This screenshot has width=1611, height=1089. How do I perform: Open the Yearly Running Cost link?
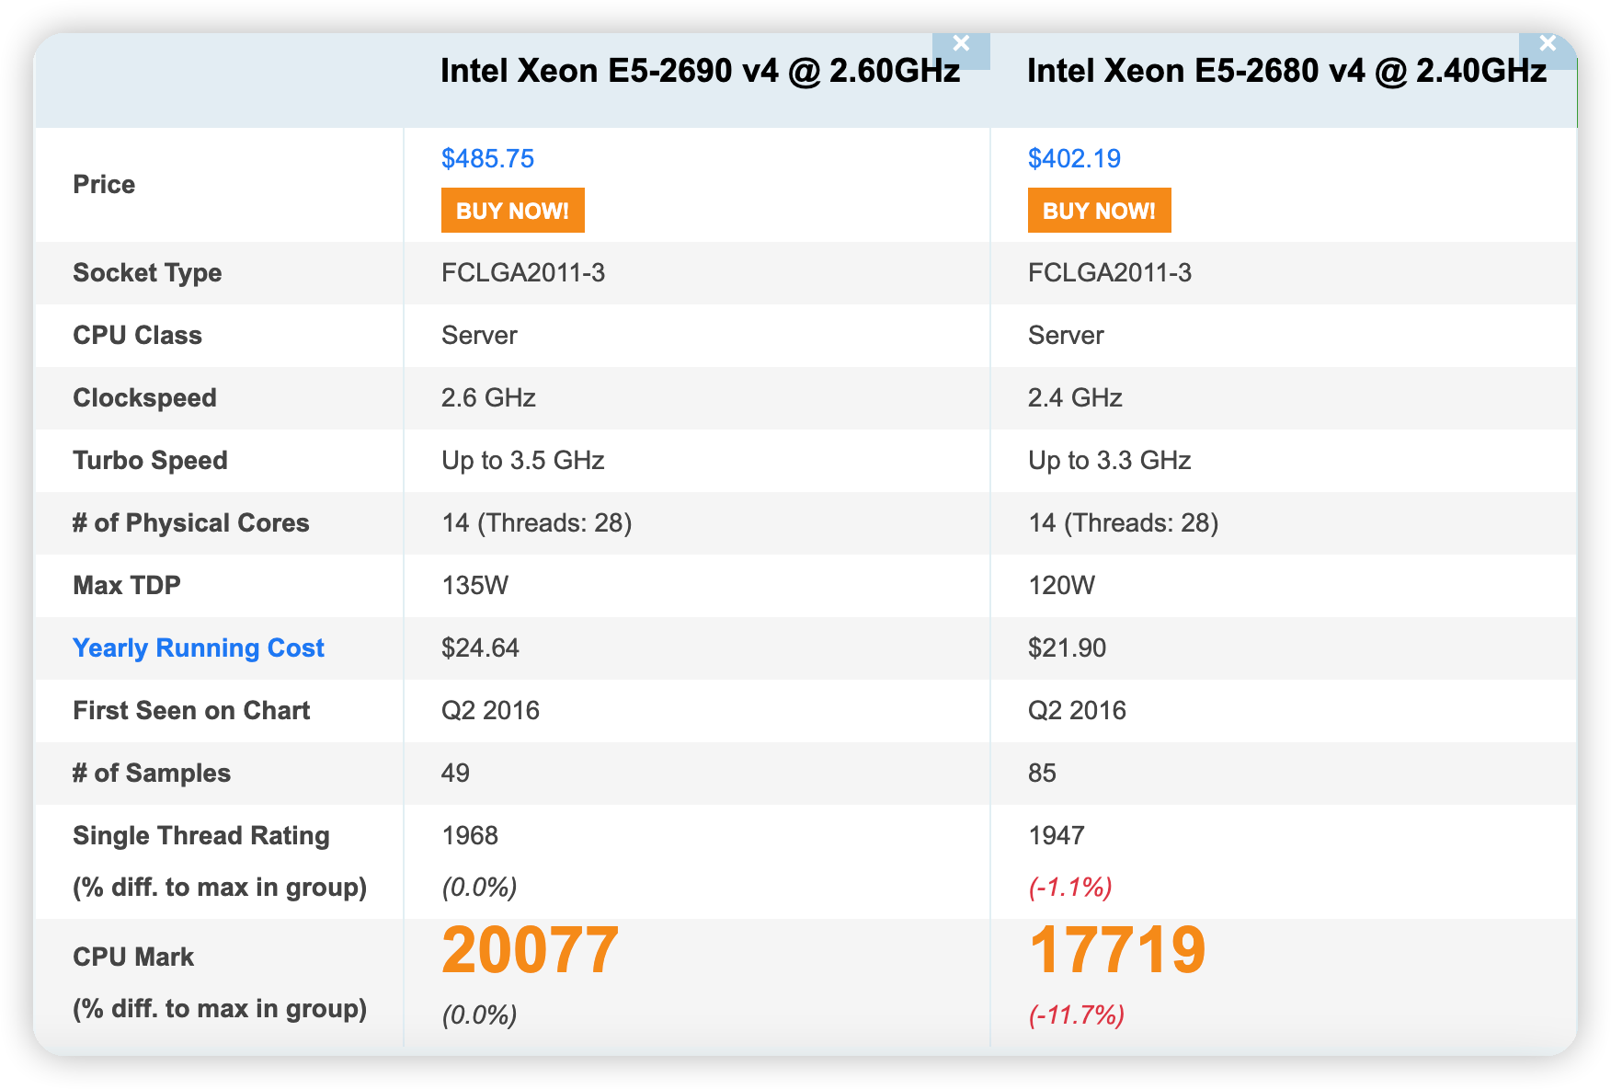[199, 648]
